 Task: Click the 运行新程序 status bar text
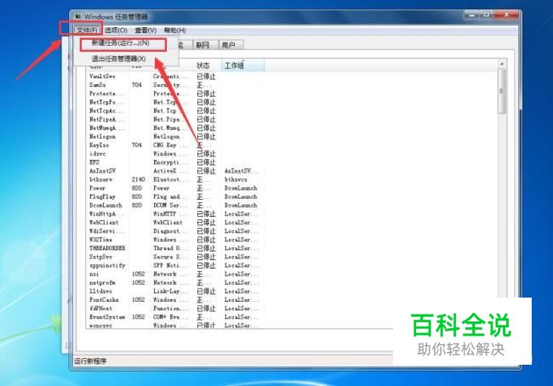(x=90, y=361)
